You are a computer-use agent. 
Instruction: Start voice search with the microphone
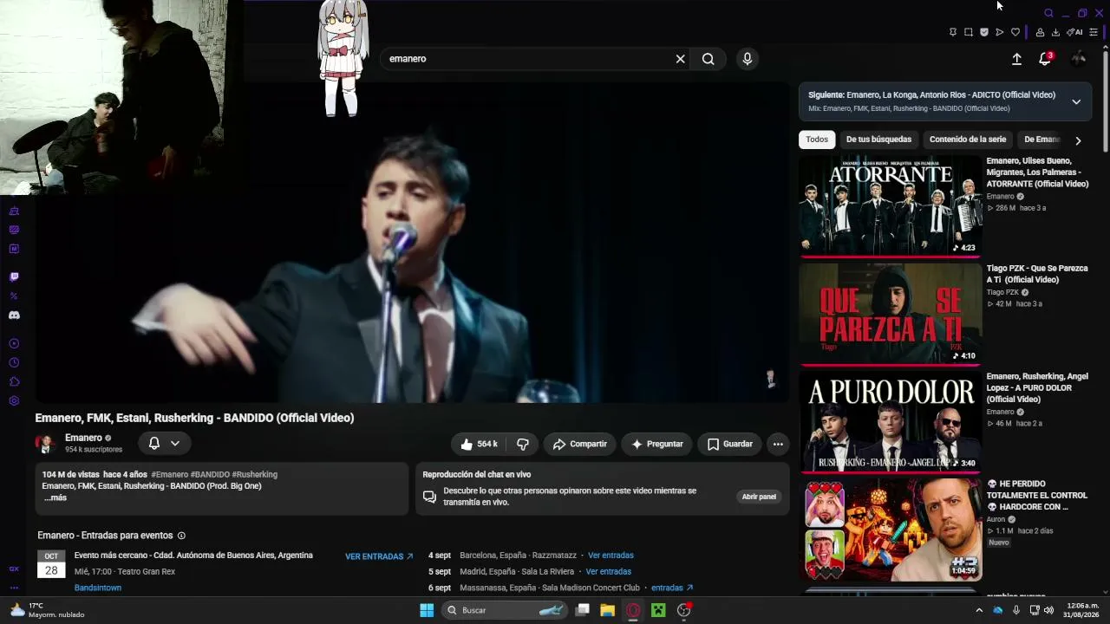[x=748, y=59]
